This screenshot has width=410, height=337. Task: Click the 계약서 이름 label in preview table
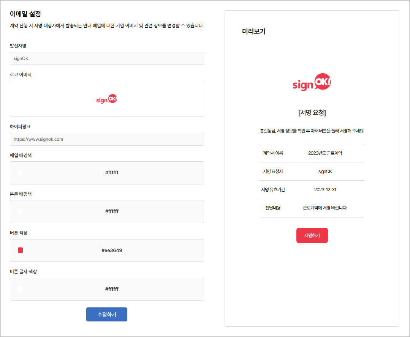pyautogui.click(x=273, y=153)
